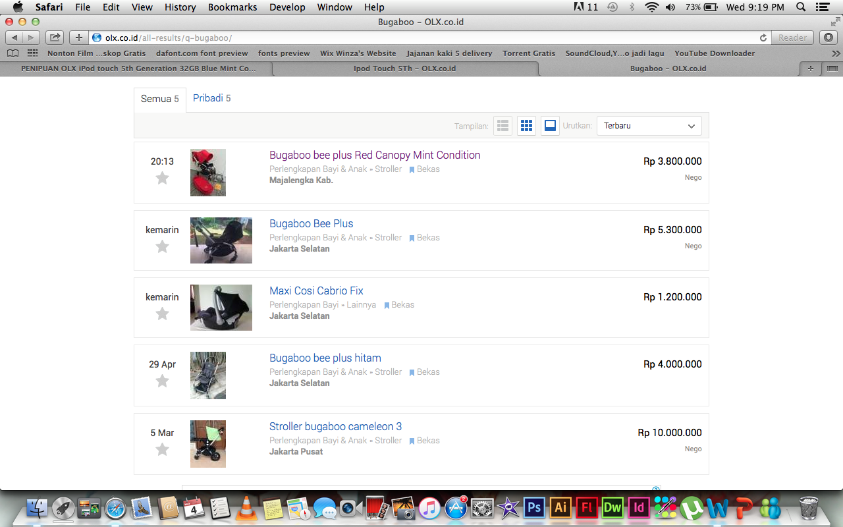
Task: Open the Downloads button in Safari toolbar
Action: point(829,38)
